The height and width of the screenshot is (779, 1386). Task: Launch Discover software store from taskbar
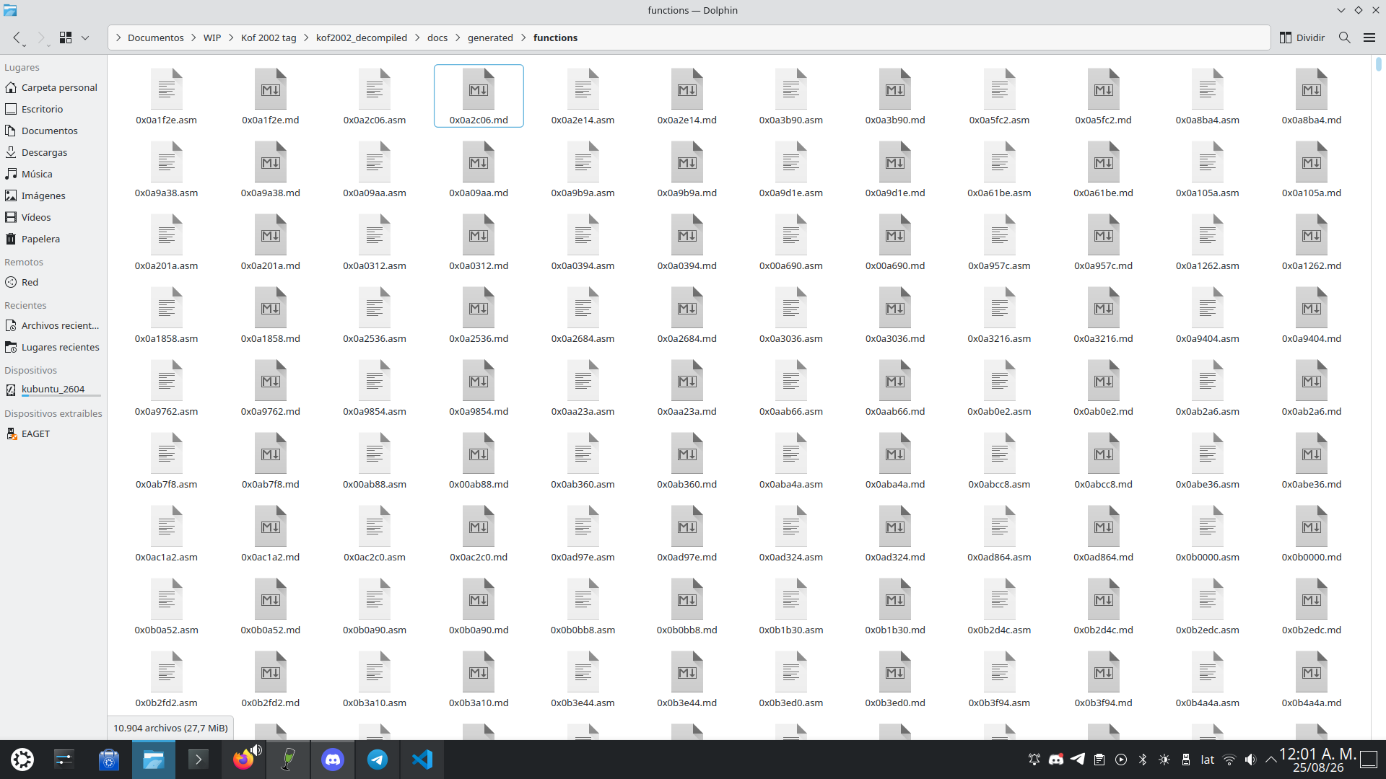point(109,760)
